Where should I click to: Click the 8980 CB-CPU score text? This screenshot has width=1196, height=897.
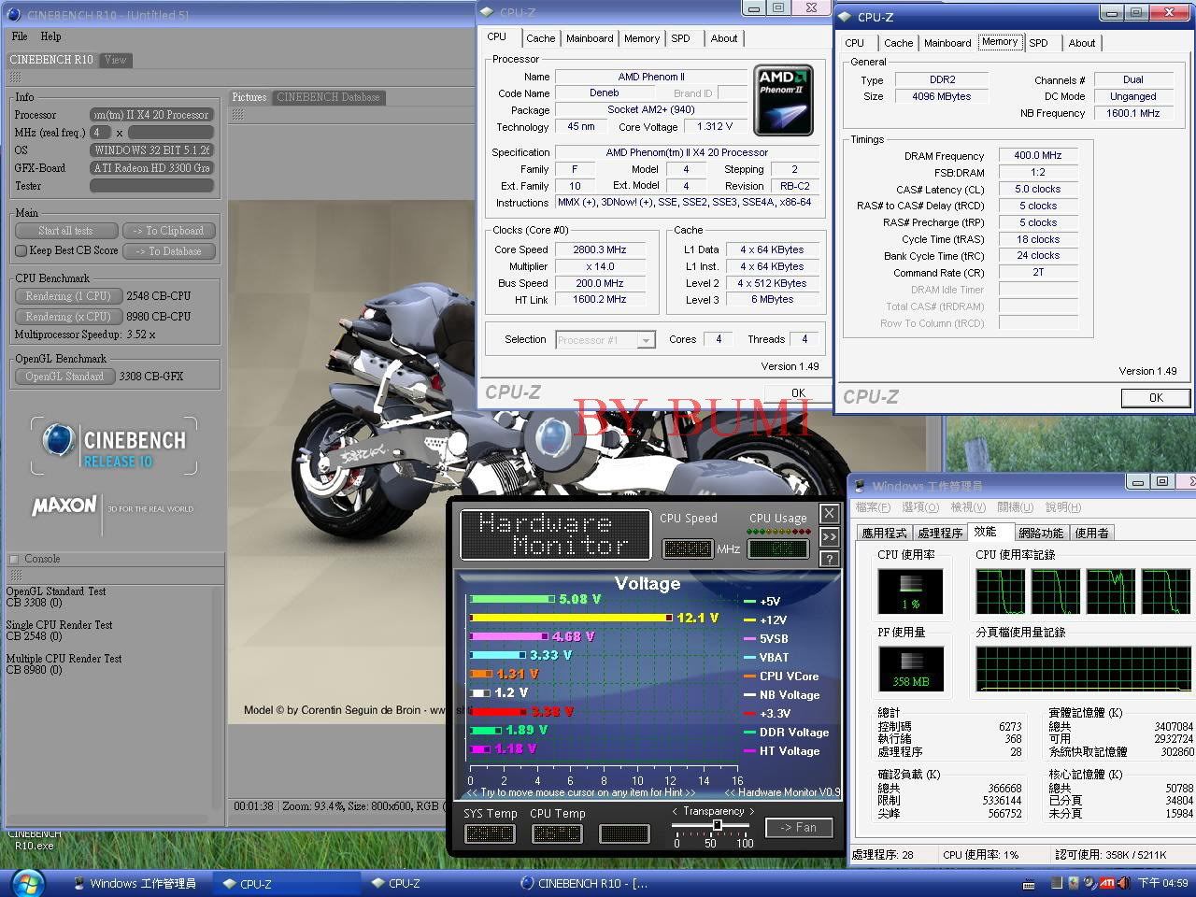pyautogui.click(x=159, y=317)
